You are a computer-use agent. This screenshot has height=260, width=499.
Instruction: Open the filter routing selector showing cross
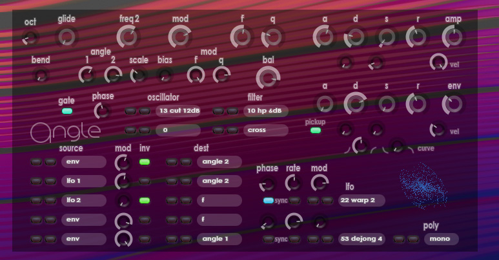point(266,130)
